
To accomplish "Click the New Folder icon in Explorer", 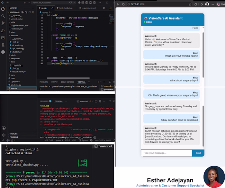I will tap(26, 12).
